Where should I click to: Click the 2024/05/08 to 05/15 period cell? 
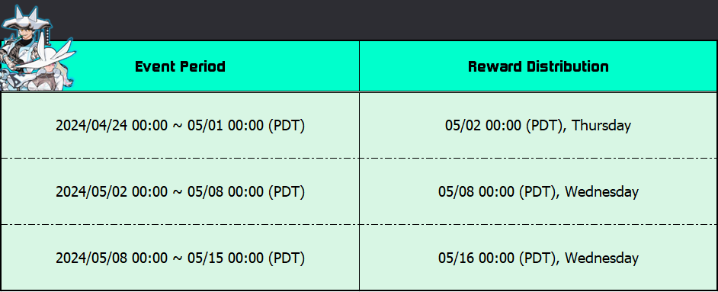pyautogui.click(x=180, y=258)
